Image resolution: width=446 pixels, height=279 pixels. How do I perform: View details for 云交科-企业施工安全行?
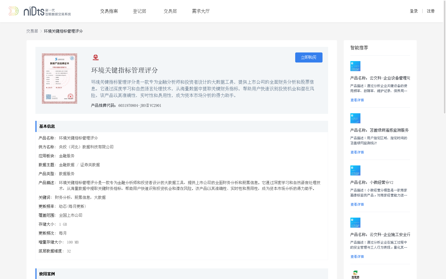click(357, 257)
